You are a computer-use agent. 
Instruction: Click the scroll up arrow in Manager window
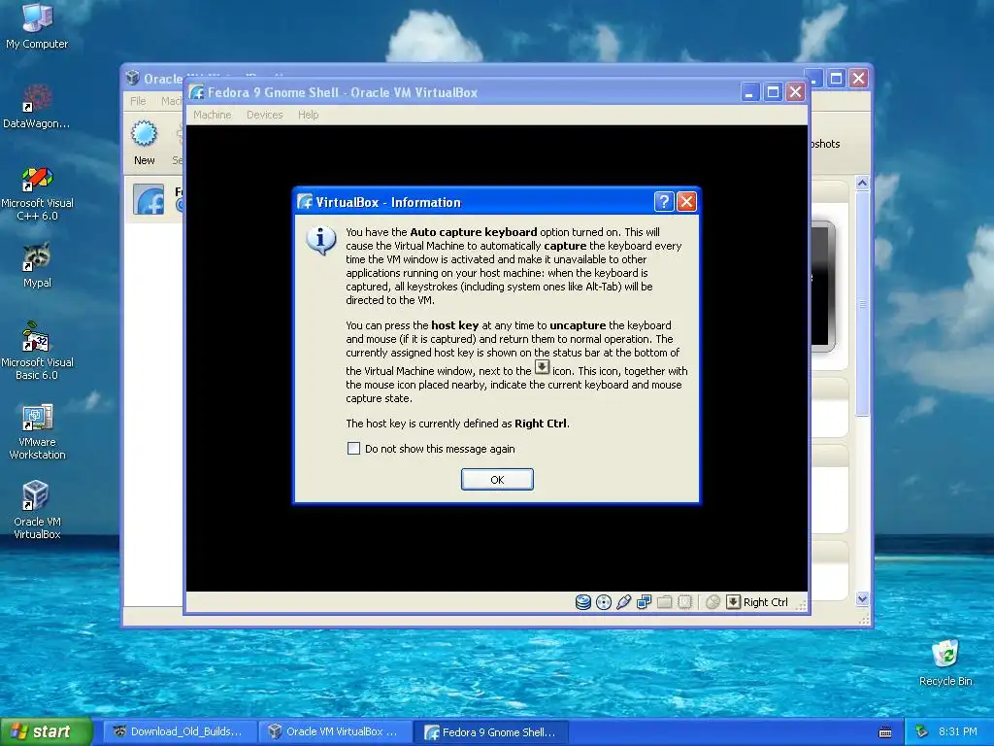[x=862, y=184]
